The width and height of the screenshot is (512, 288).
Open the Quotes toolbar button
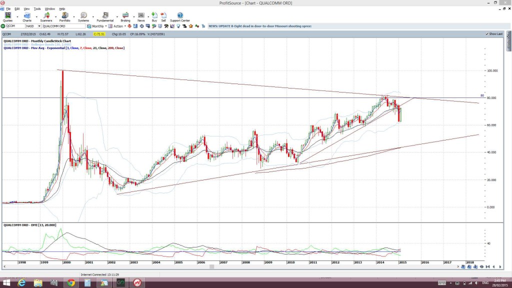(7, 17)
